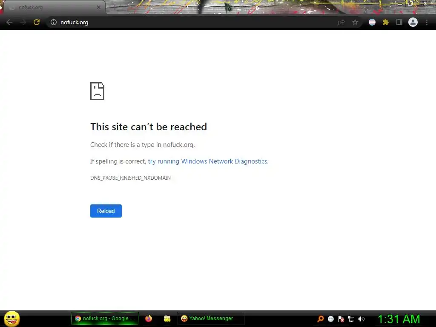Switch to Yahoo! Messenger taskbar item
Screen dimensions: 436x327
pos(211,318)
